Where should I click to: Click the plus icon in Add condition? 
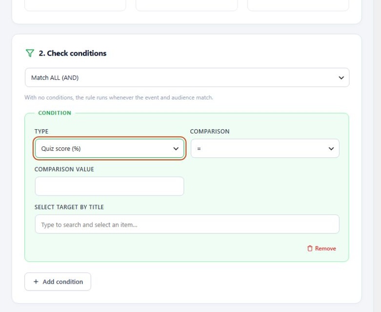pos(36,282)
